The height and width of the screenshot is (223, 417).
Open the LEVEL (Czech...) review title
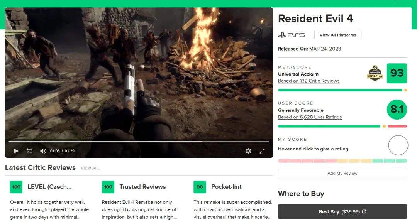pyautogui.click(x=49, y=187)
